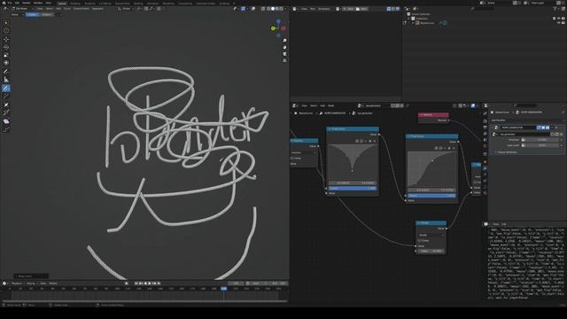
Task: Toggle modifier show-in-viewport button
Action: [x=543, y=128]
